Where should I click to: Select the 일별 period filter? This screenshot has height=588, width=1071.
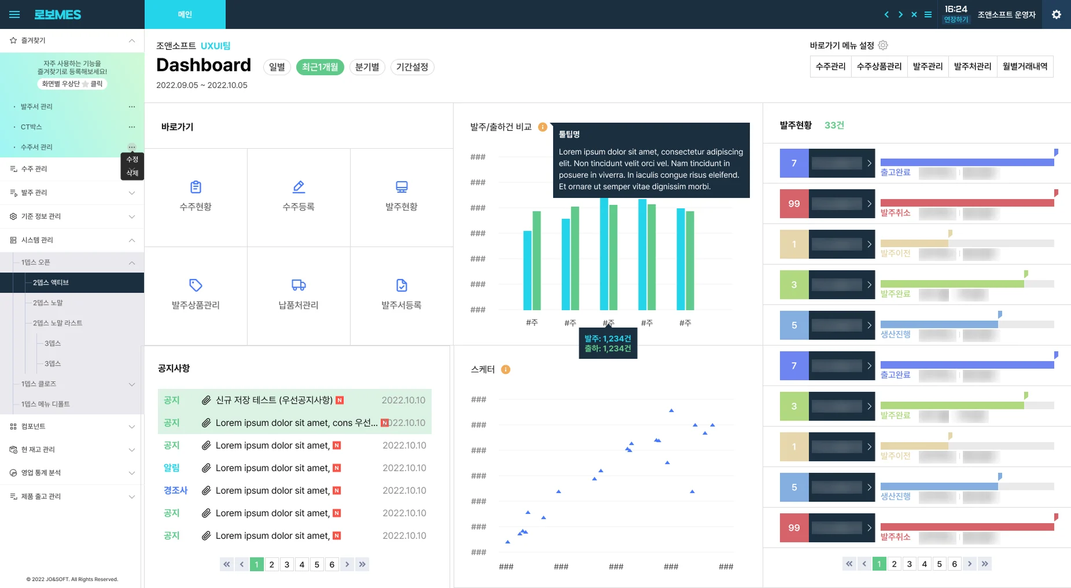(277, 67)
